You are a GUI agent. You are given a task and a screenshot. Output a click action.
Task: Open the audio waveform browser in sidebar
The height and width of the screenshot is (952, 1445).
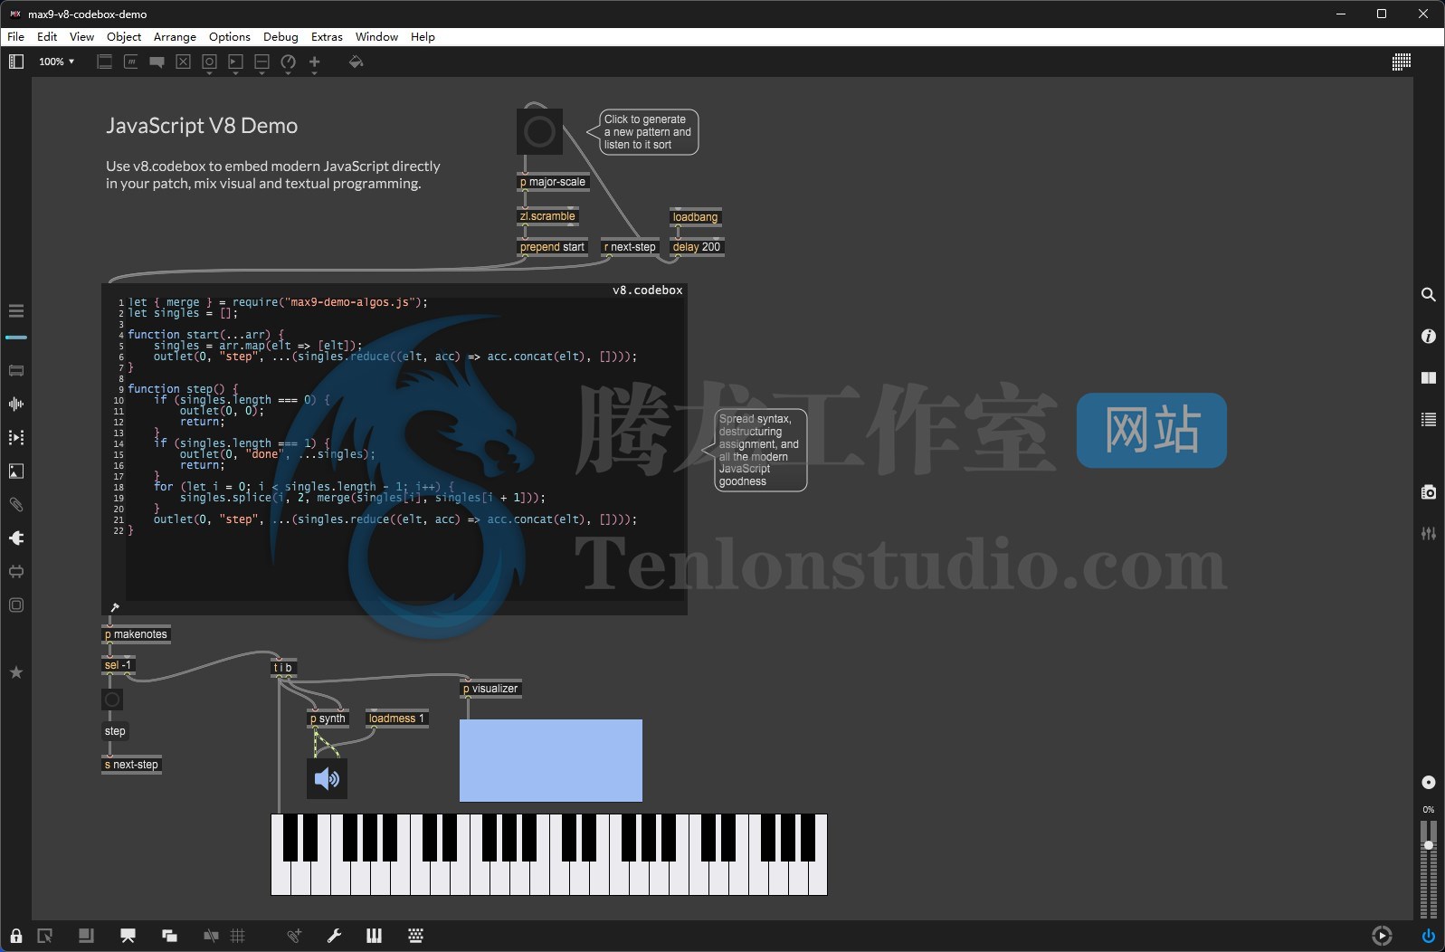[16, 405]
